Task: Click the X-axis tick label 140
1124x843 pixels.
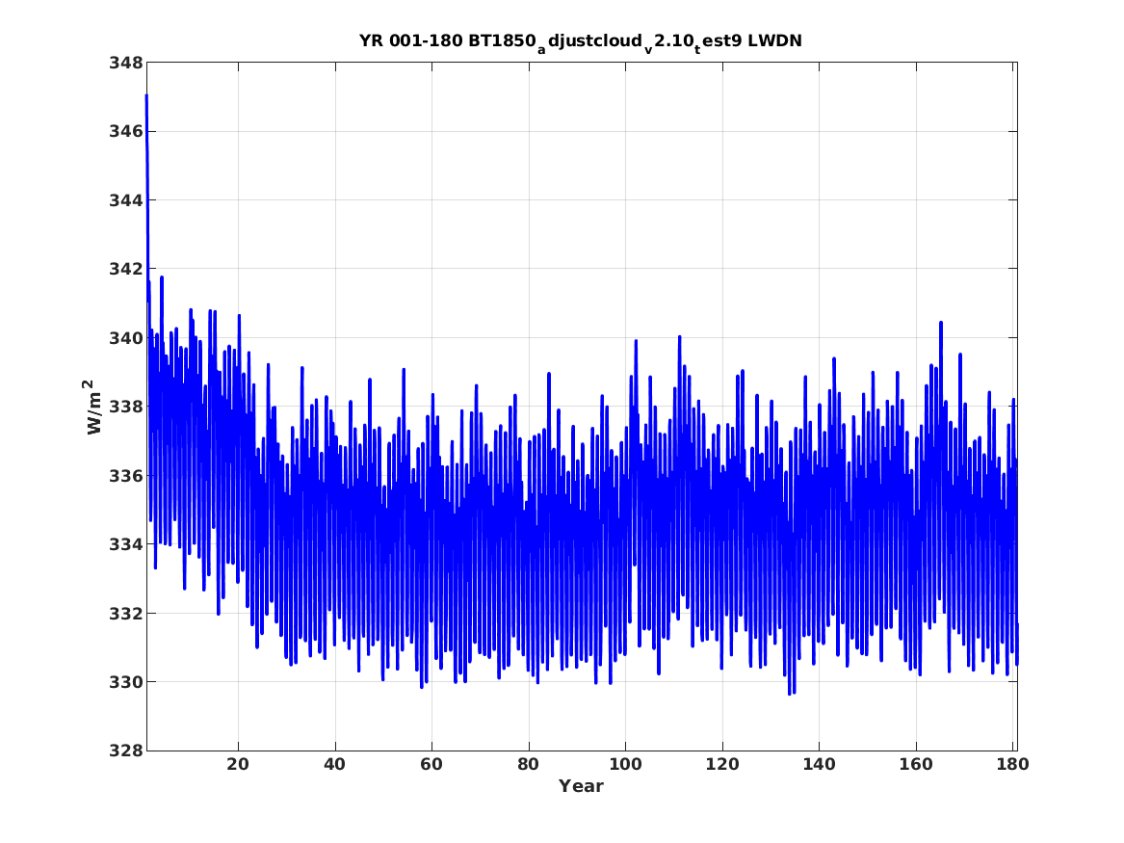Action: (819, 765)
